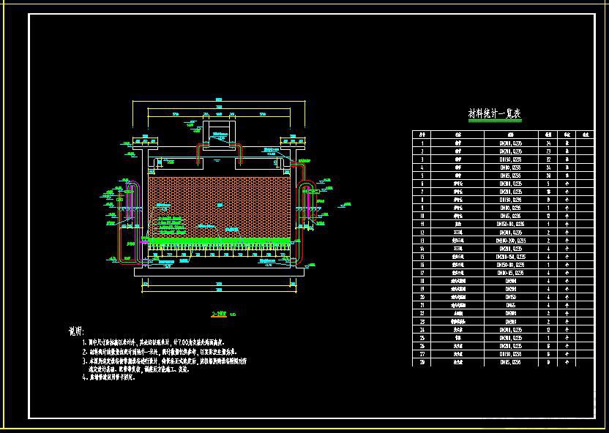609x433 pixels.
Task: Click the green support layer below the hatch
Action: [x=220, y=241]
